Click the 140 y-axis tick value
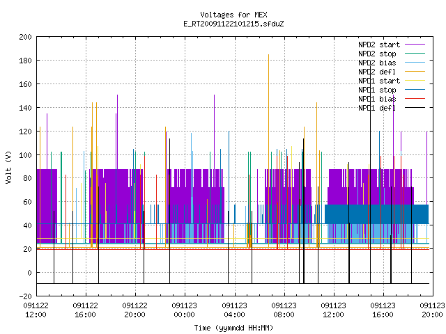446x334 pixels. click(x=25, y=108)
